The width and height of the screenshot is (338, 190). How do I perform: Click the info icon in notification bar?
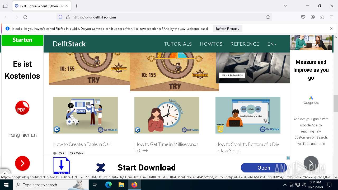[x=7, y=28]
